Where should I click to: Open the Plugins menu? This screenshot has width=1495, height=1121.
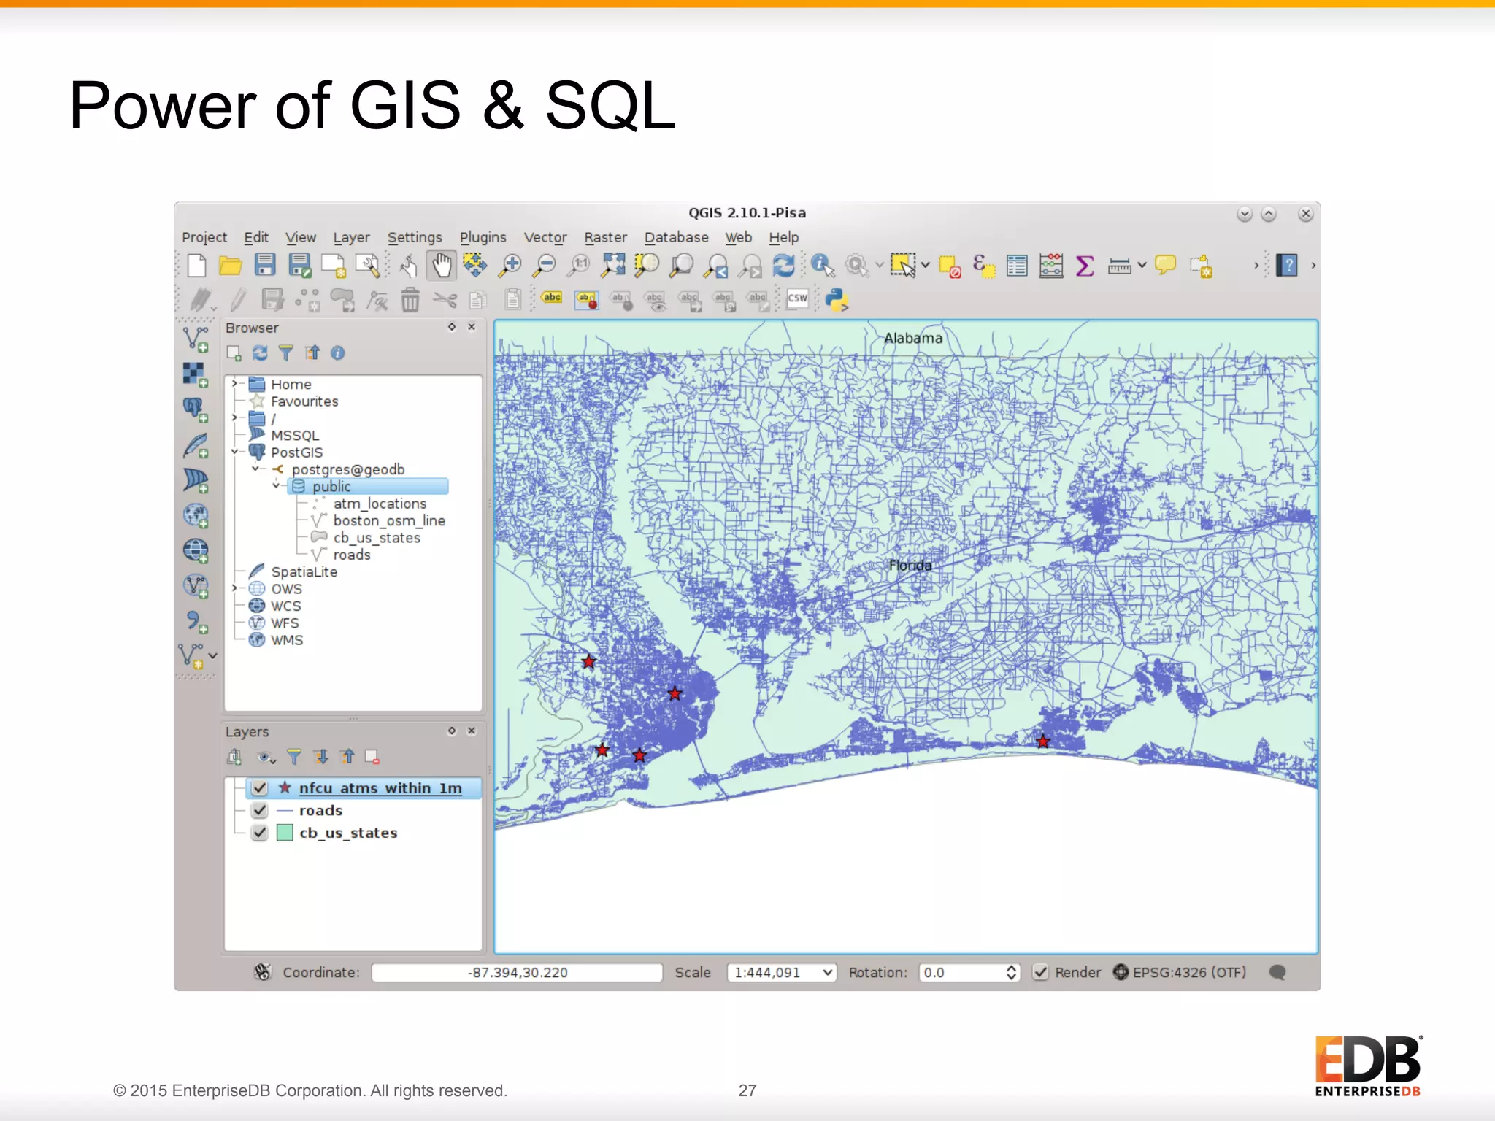(483, 237)
